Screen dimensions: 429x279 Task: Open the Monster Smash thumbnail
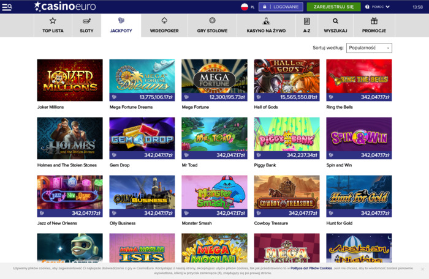point(214,196)
